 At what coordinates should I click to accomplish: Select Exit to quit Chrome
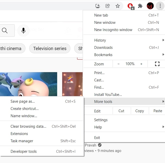(x=125, y=138)
